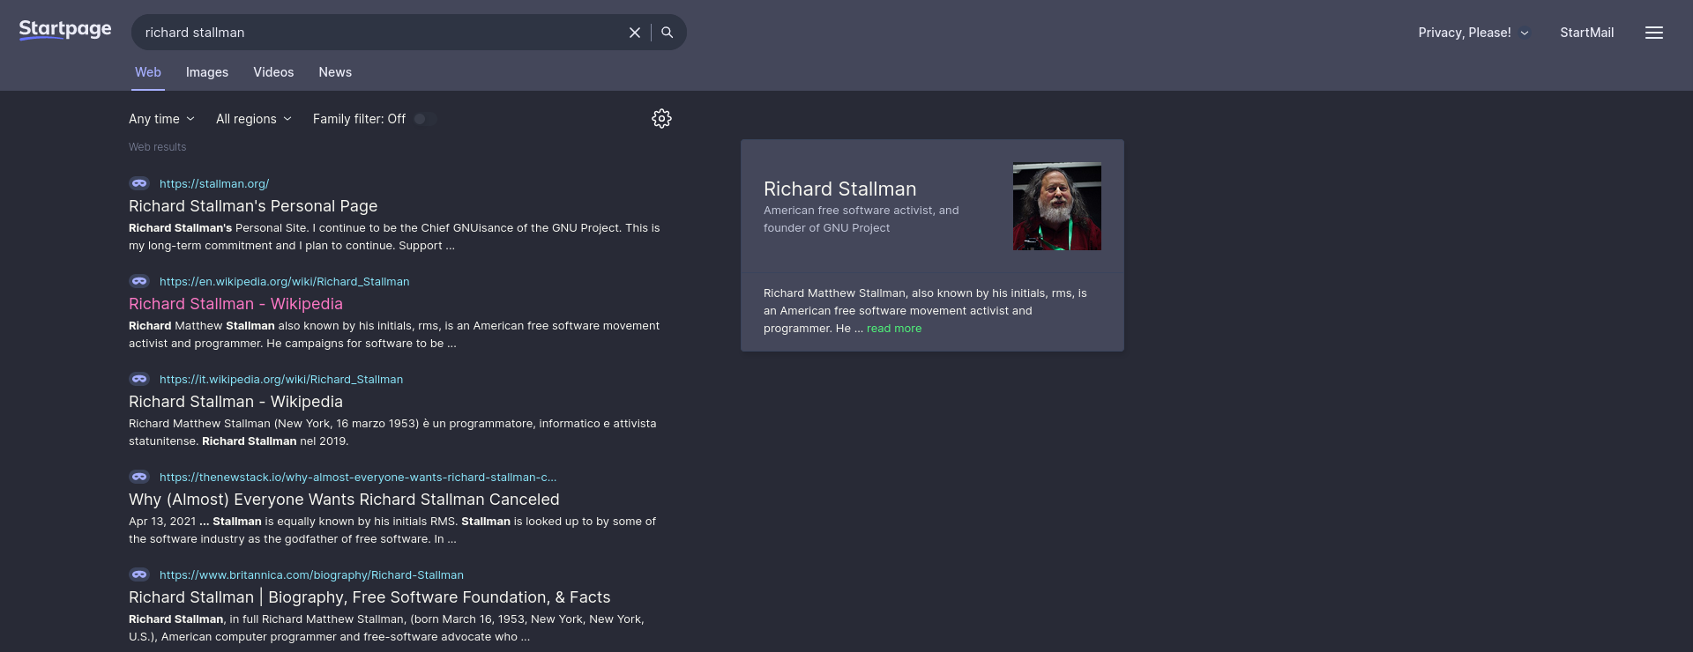Open Why (Almost) Everyone Wants Richard Stallman Canceled
Screen dimensions: 1693x652
point(344,500)
